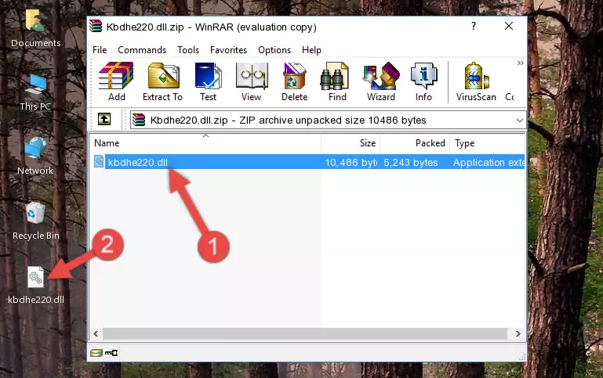
Task: Open the archive path dropdown arrow
Action: 520,120
